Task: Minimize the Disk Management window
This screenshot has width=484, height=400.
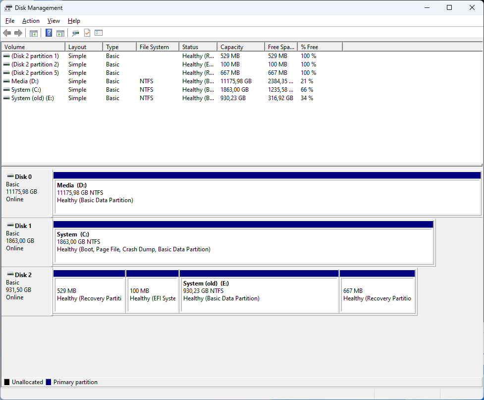Action: [x=427, y=7]
